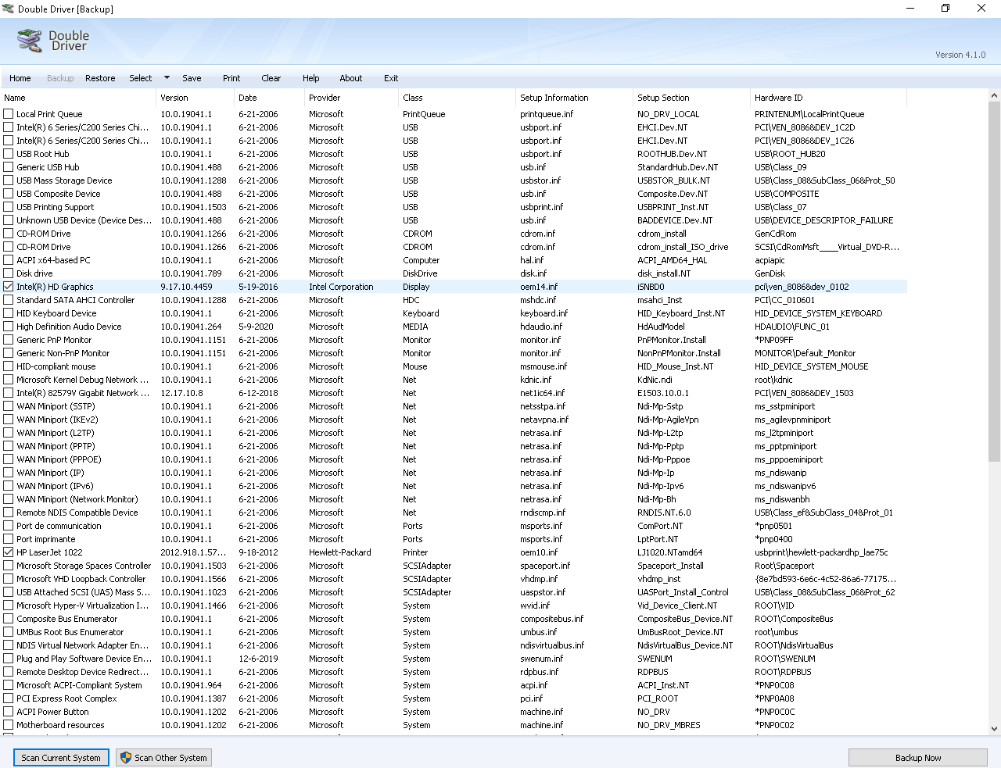The width and height of the screenshot is (1001, 768).
Task: Check the Local Print Queue checkbox
Action: click(x=9, y=114)
